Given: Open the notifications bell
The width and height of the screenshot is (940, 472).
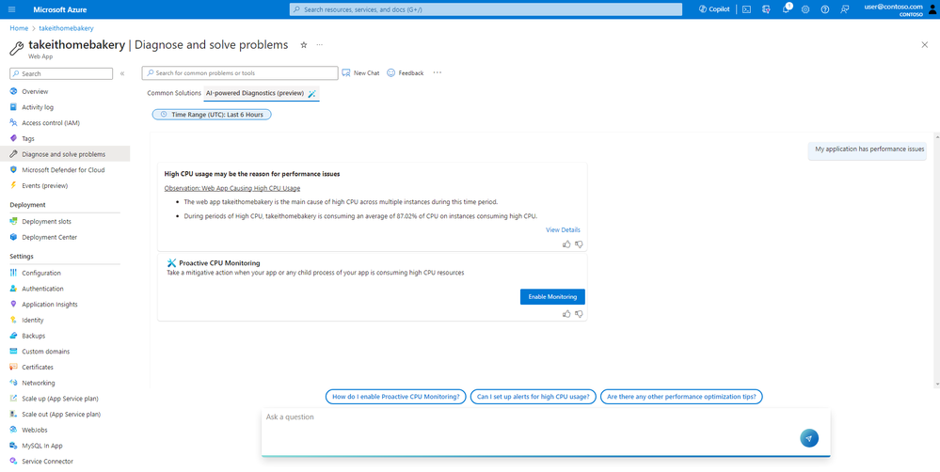Looking at the screenshot, I should coord(786,9).
